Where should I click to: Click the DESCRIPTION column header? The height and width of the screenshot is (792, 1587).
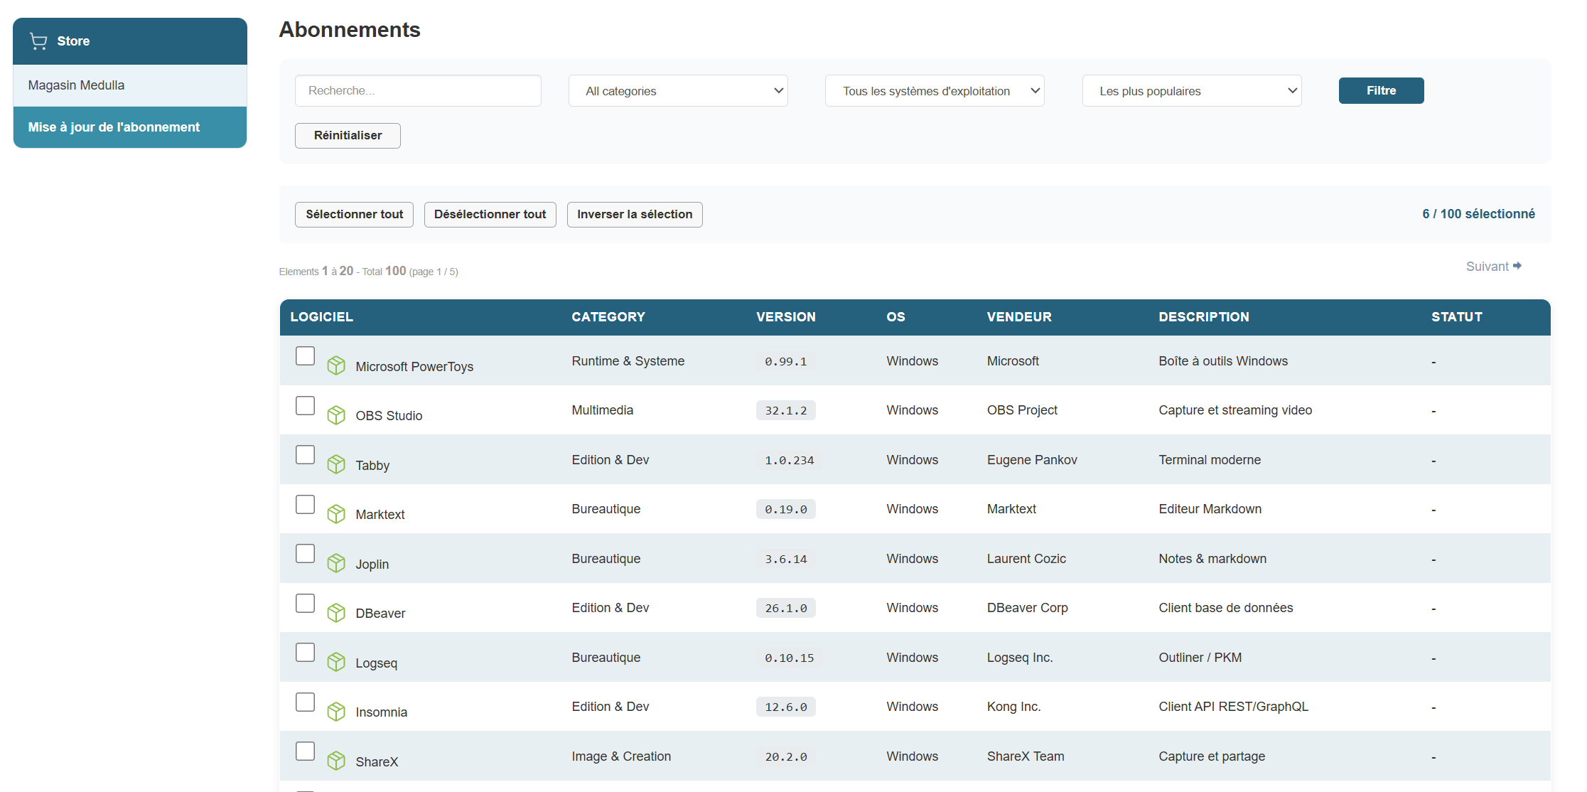pyautogui.click(x=1204, y=317)
